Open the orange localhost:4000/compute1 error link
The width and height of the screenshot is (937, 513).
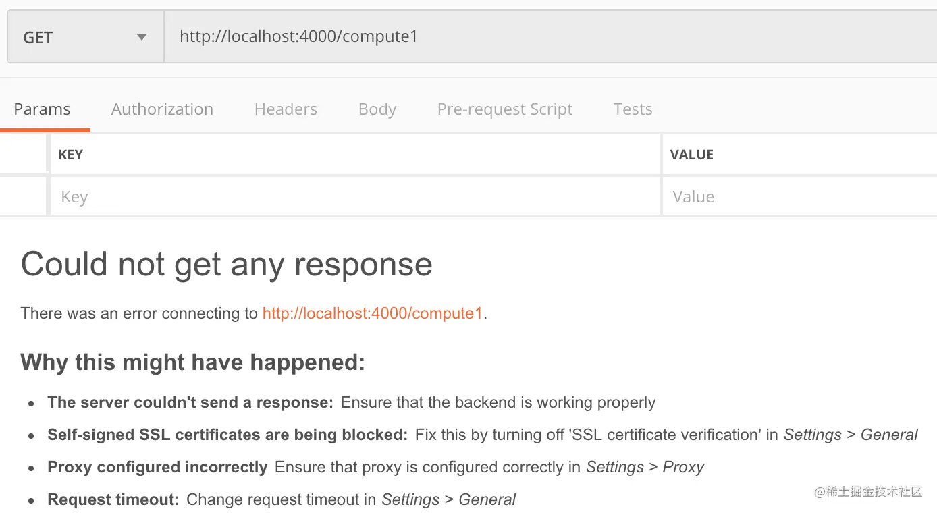tap(373, 313)
